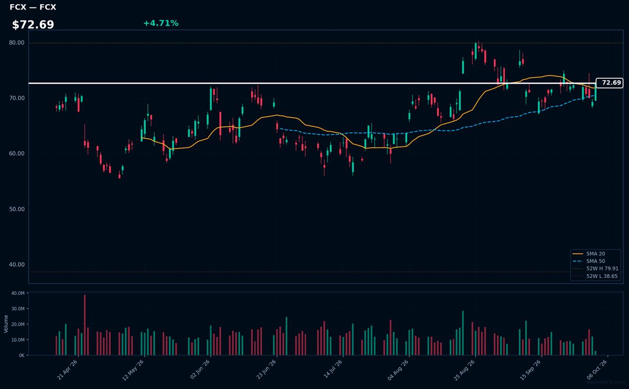629x389 pixels.
Task: Click the 70.00 price axis label
Action: (x=17, y=98)
